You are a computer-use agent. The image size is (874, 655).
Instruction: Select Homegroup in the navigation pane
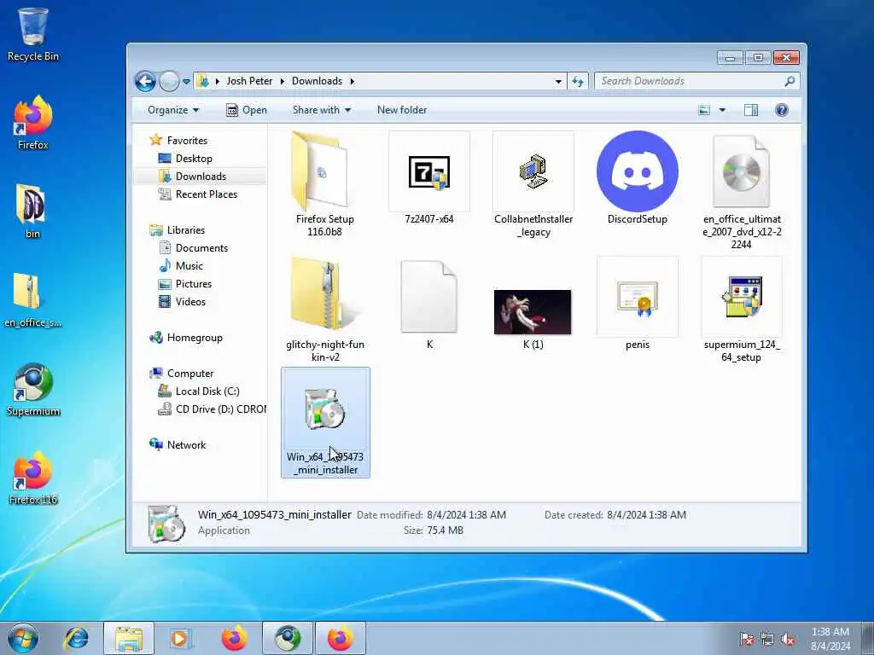point(195,338)
